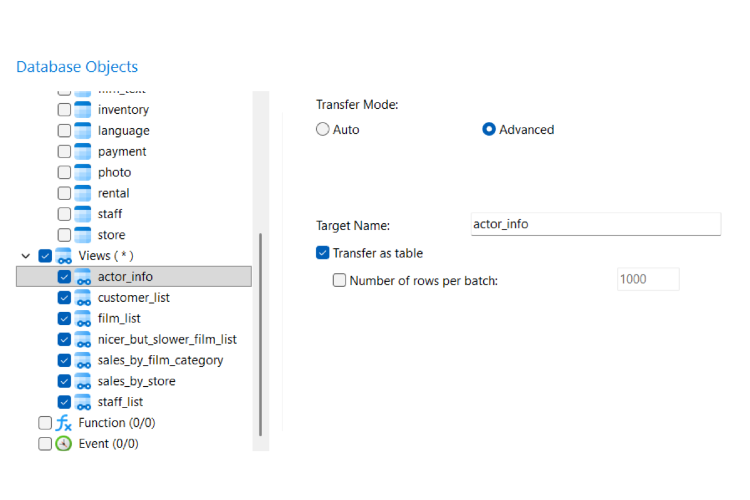Click the staff table icon
The height and width of the screenshot is (500, 750).
(x=82, y=214)
